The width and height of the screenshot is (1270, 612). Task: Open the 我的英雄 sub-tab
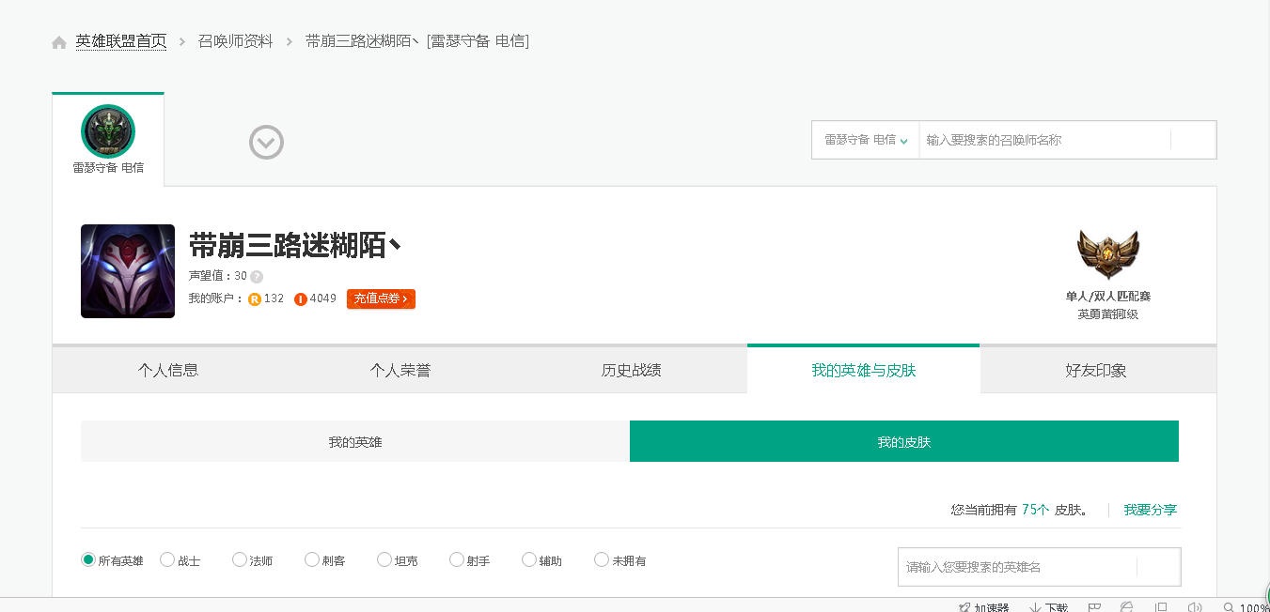(355, 441)
